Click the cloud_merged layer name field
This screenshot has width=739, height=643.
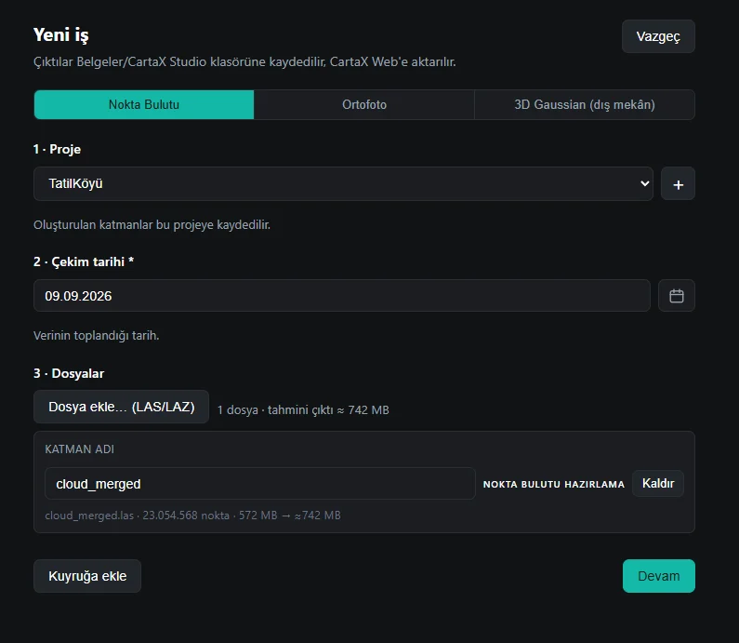[259, 484]
